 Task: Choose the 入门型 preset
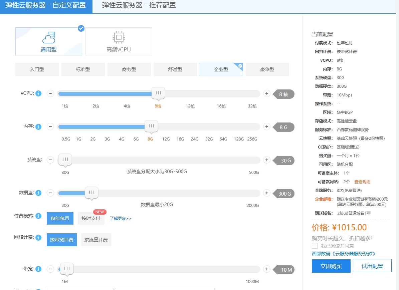coord(37,69)
